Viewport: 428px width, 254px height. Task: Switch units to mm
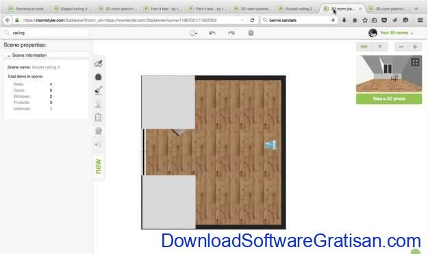(x=364, y=47)
